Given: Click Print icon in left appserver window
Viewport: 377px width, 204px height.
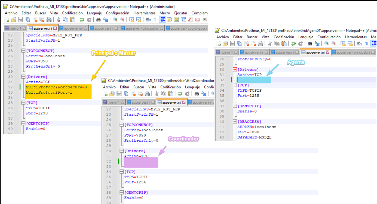Looking at the screenshot, I should pyautogui.click(x=49, y=20).
